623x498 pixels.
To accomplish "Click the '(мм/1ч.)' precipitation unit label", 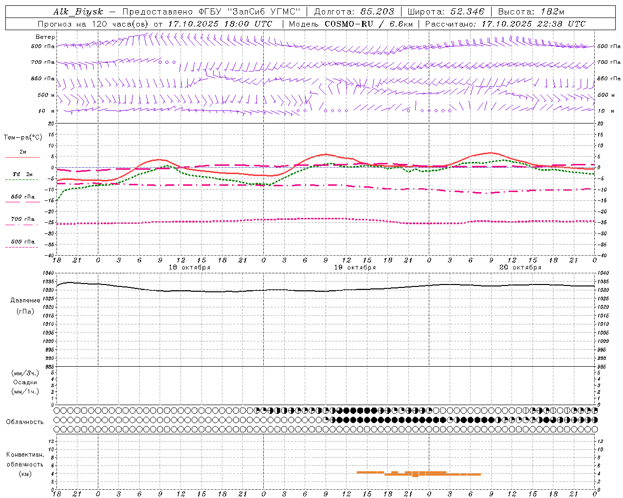I will point(25,391).
